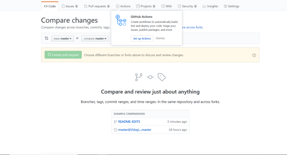The width and height of the screenshot is (287, 155).
Task: Click the Security count badge
Action: (195, 6)
